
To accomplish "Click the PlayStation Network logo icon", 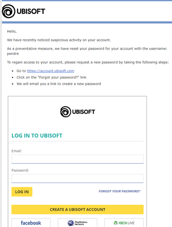I will [70, 223].
